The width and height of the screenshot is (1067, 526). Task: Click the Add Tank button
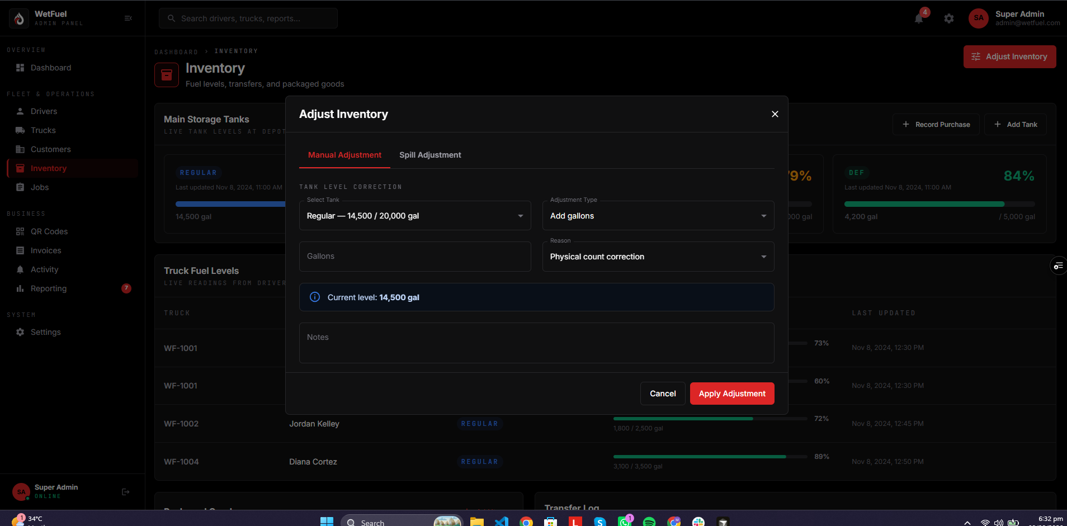[x=1016, y=125]
